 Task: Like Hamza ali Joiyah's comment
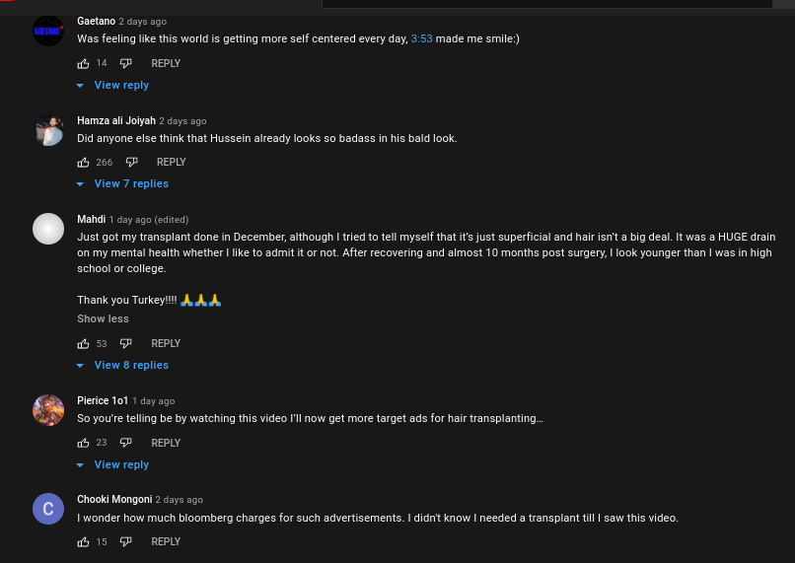83,162
